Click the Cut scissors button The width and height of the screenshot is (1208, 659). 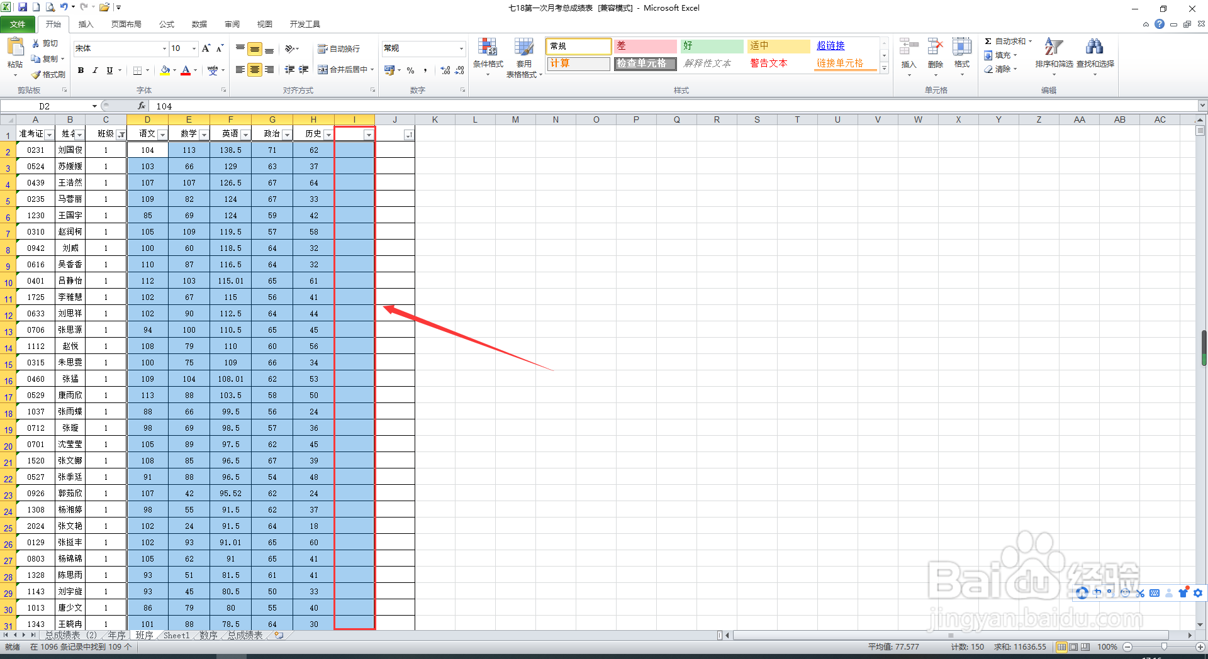point(45,43)
